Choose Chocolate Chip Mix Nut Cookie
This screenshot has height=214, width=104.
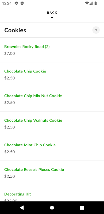pos(52,99)
